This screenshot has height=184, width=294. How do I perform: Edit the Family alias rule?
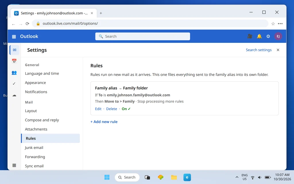tap(98, 109)
